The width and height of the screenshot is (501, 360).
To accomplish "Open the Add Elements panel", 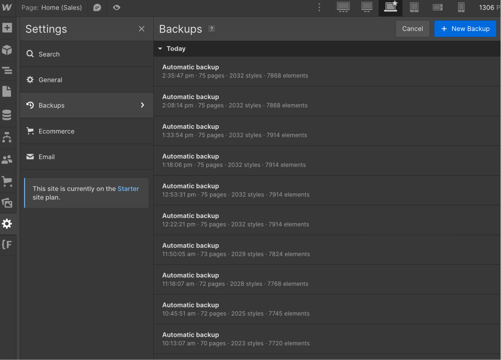I will 8,27.
